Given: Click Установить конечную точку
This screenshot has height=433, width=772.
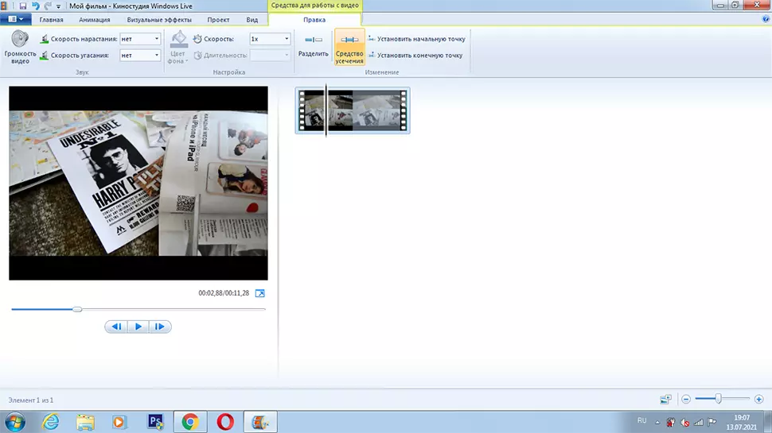Looking at the screenshot, I should point(415,56).
